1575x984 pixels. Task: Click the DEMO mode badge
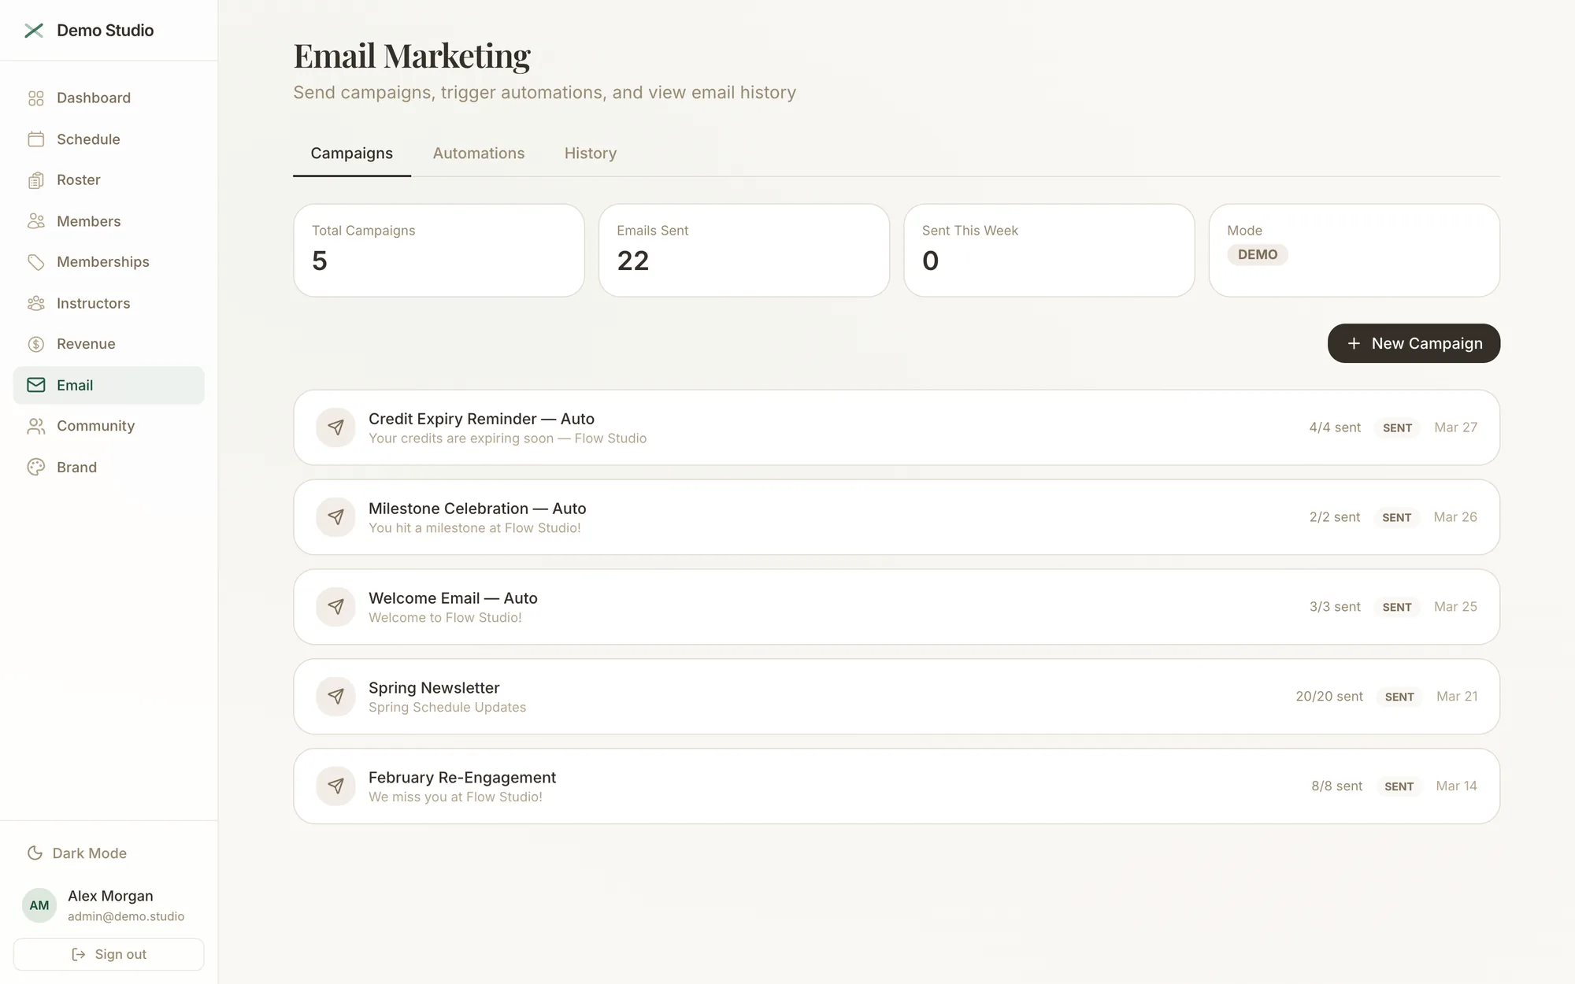1258,255
